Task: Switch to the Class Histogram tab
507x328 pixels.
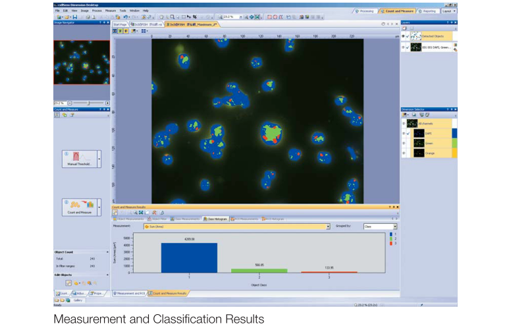Action: pyautogui.click(x=214, y=219)
